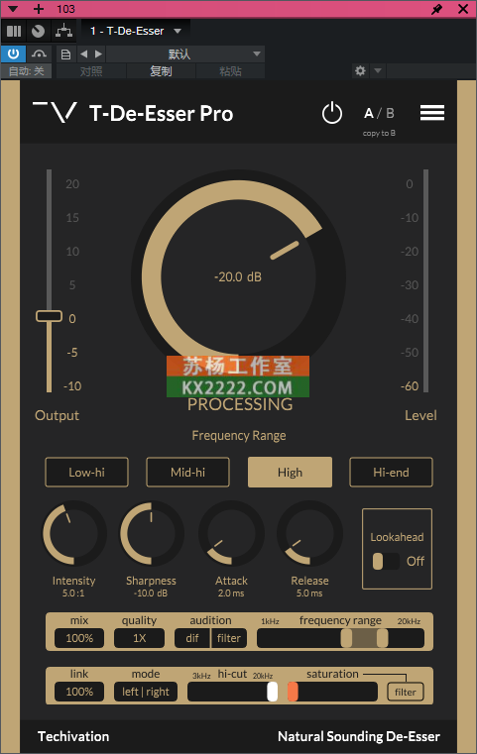
Task: Click the preset file page icon
Action: point(65,54)
